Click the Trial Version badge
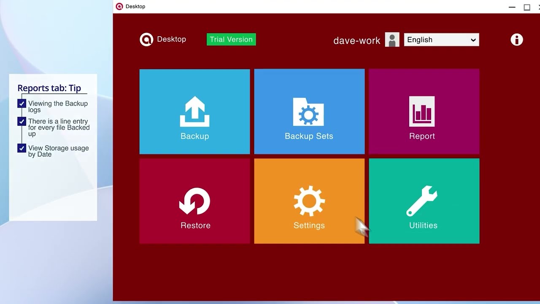The width and height of the screenshot is (540, 304). pyautogui.click(x=231, y=39)
